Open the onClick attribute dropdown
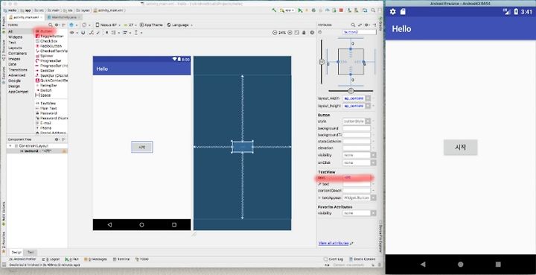The width and height of the screenshot is (536, 275). [373, 162]
